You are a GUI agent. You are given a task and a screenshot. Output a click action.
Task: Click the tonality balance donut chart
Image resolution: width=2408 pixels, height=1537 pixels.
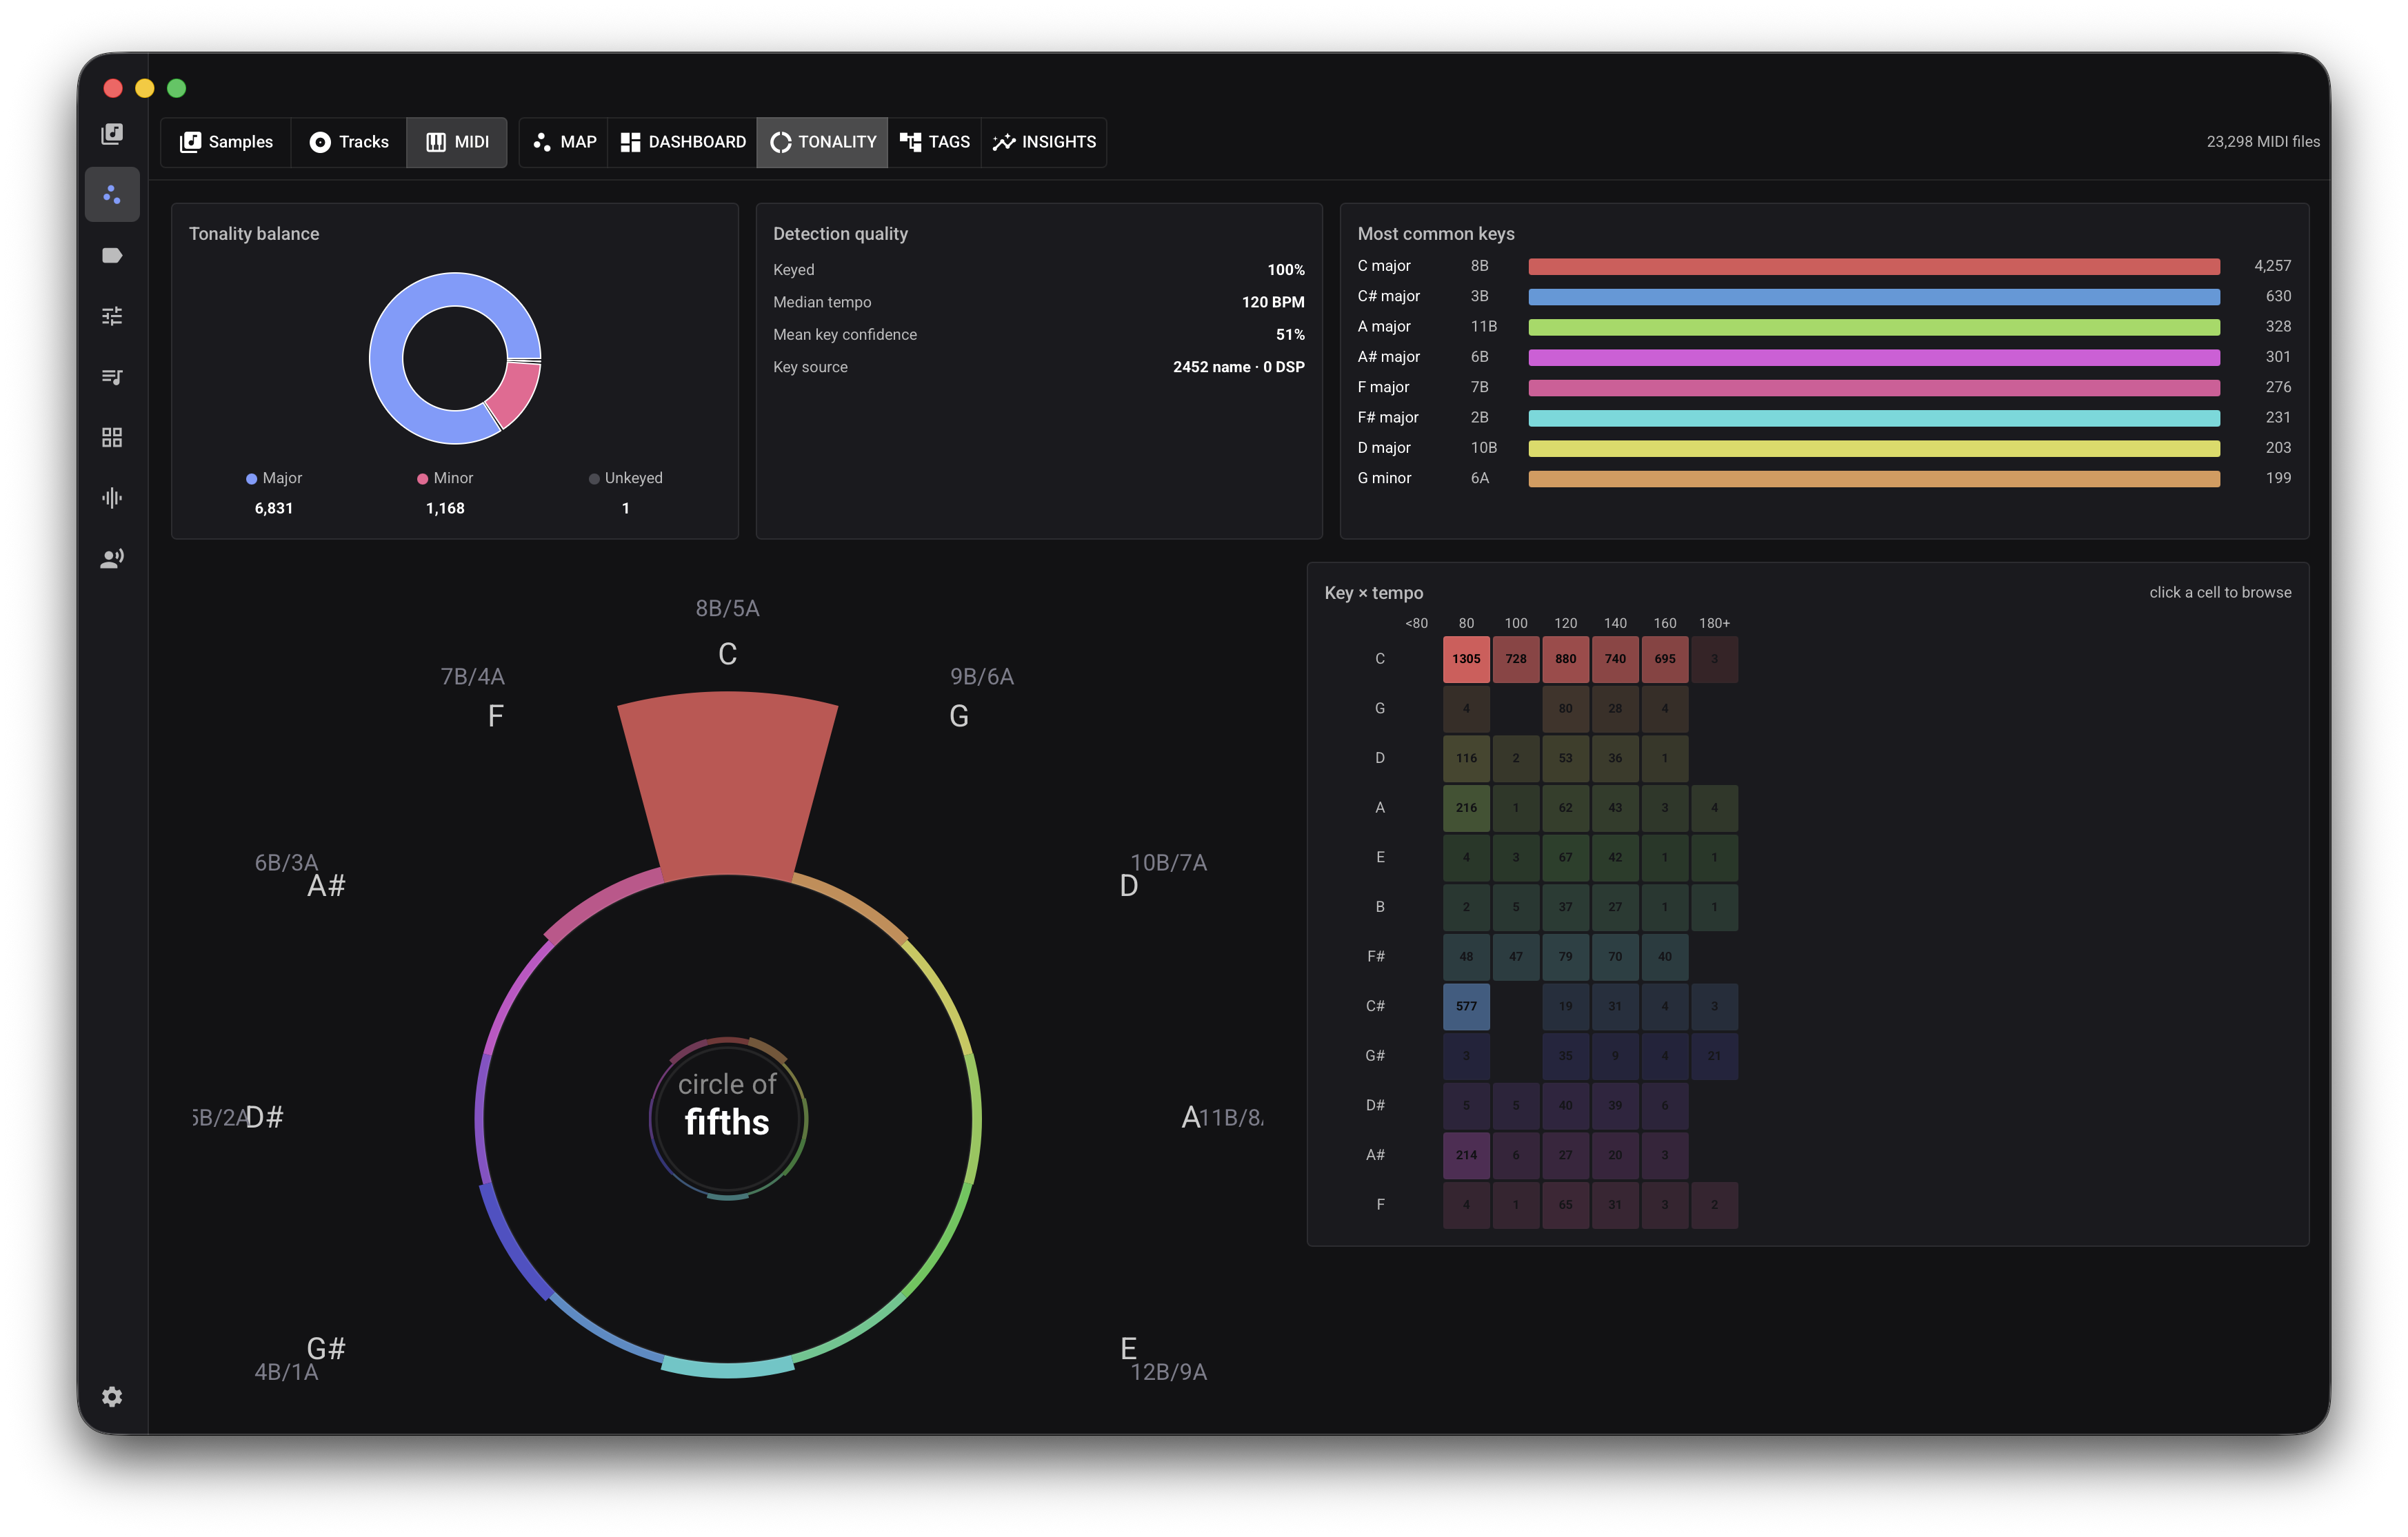coord(455,358)
